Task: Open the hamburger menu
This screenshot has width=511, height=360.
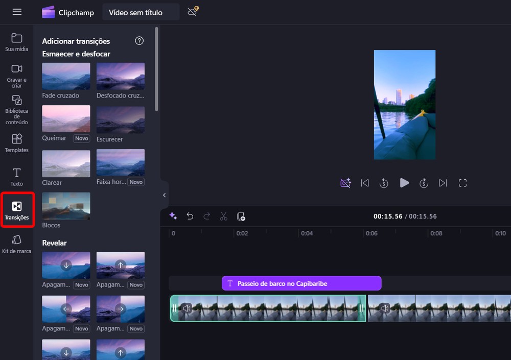Action: coord(17,12)
